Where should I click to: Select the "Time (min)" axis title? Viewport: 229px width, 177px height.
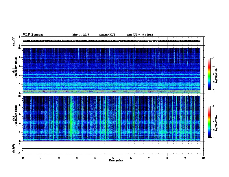116,161
